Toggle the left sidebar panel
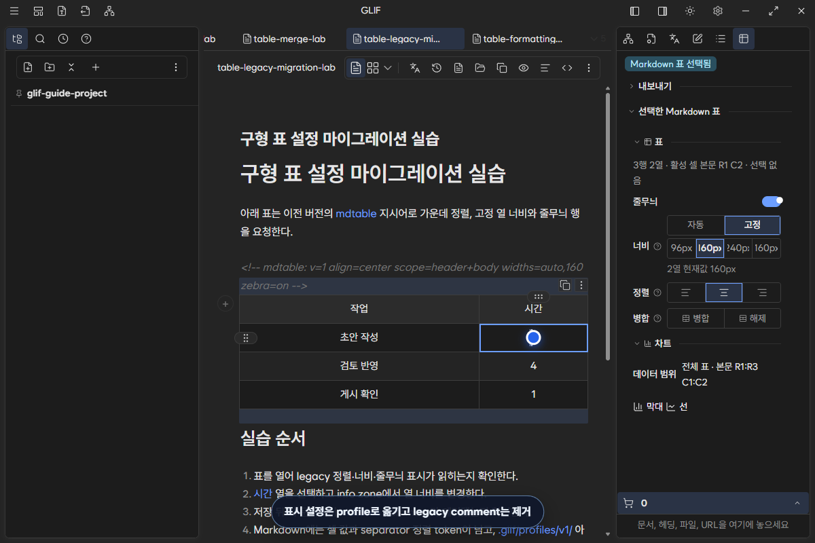815x543 pixels. (x=634, y=11)
